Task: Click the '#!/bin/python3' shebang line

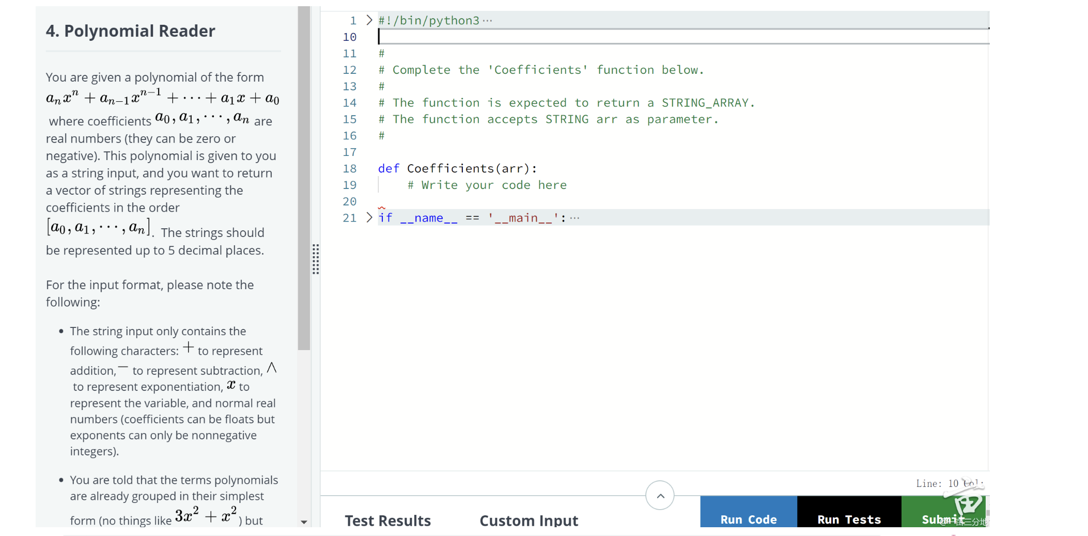Action: tap(429, 20)
